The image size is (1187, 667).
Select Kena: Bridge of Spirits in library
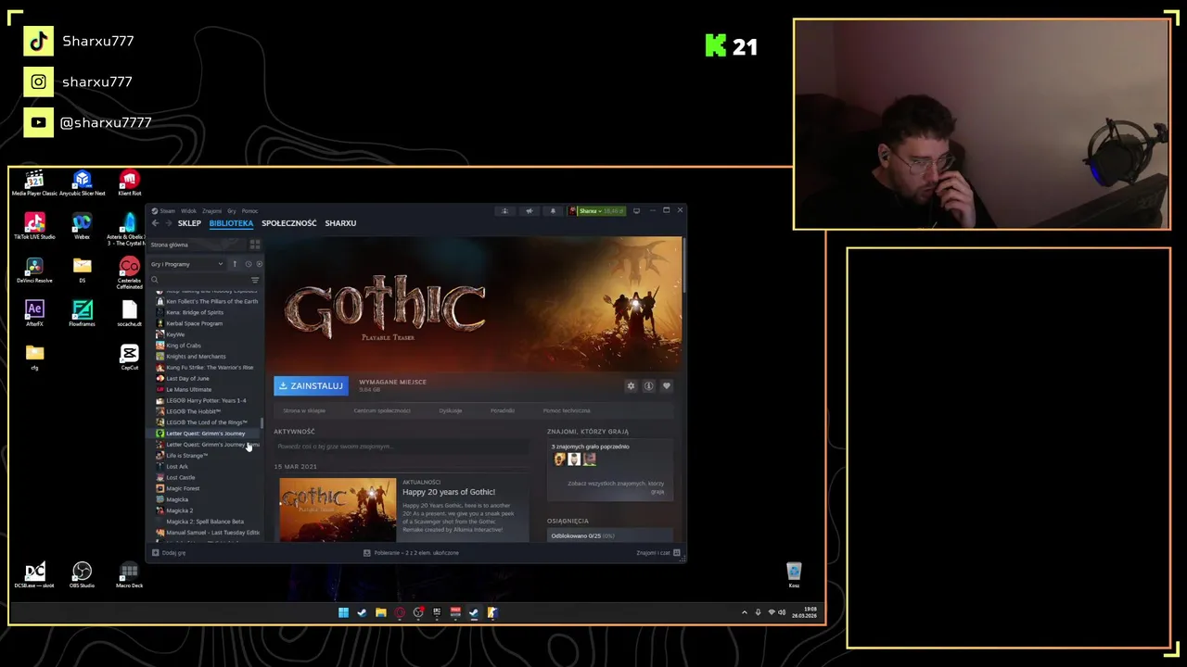tap(194, 312)
